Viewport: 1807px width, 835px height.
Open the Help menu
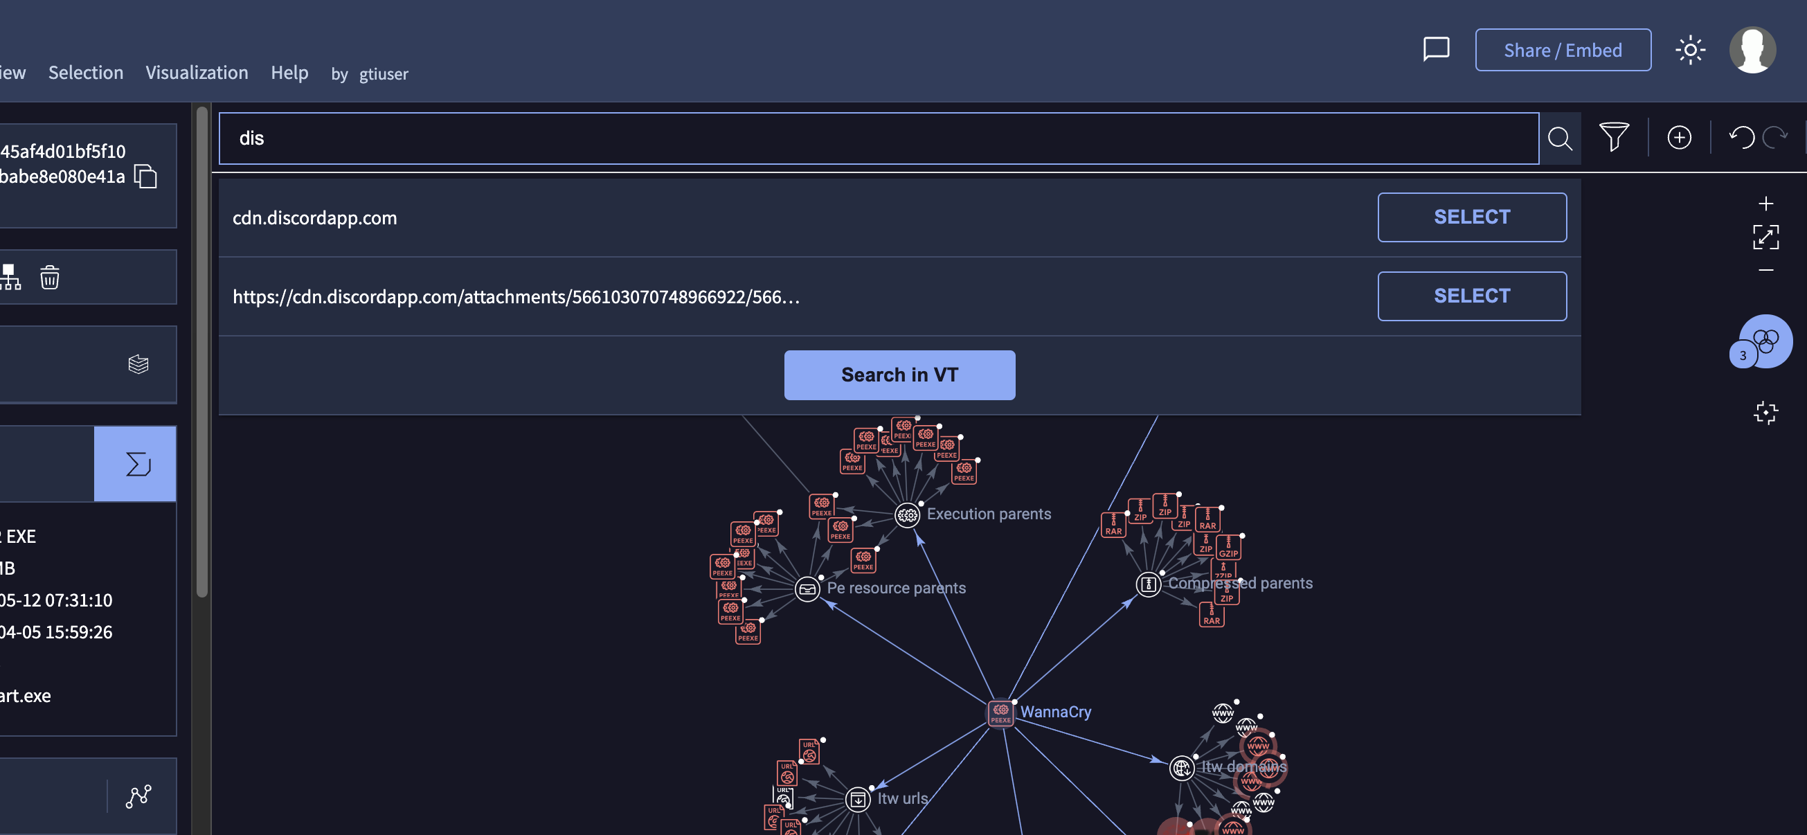point(289,72)
